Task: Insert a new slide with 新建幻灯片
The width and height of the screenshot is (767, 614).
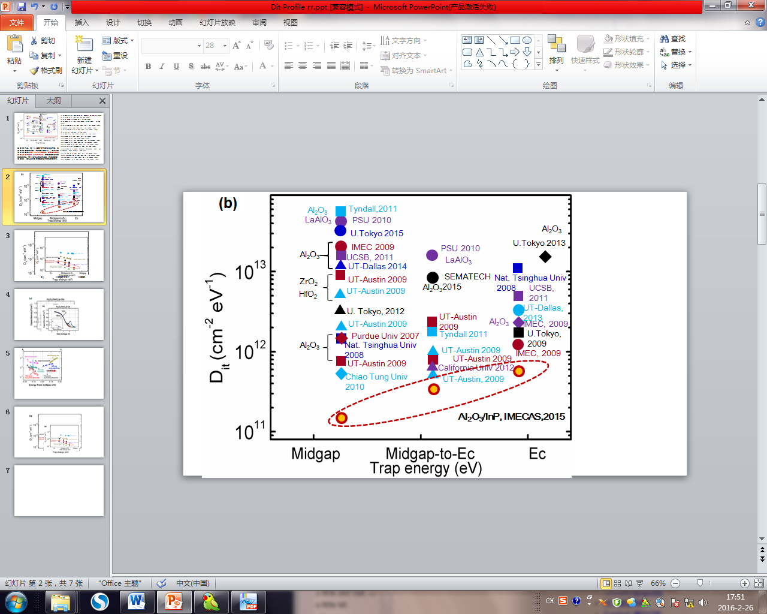Action: click(84, 46)
